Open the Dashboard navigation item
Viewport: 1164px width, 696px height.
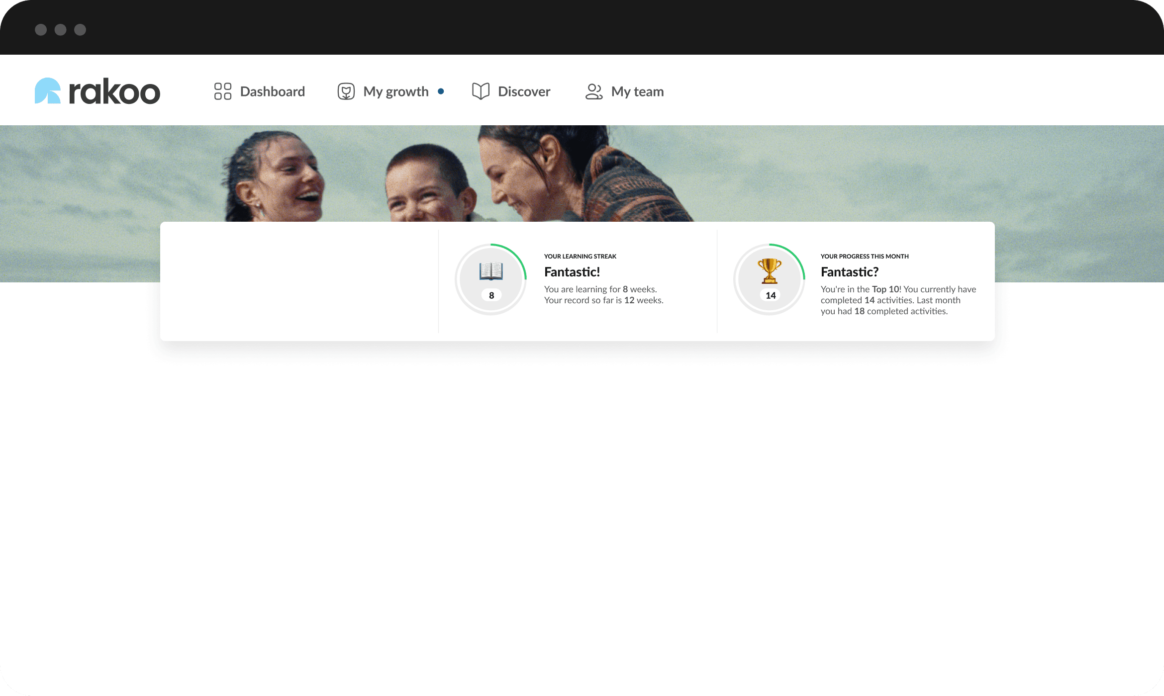coord(273,91)
